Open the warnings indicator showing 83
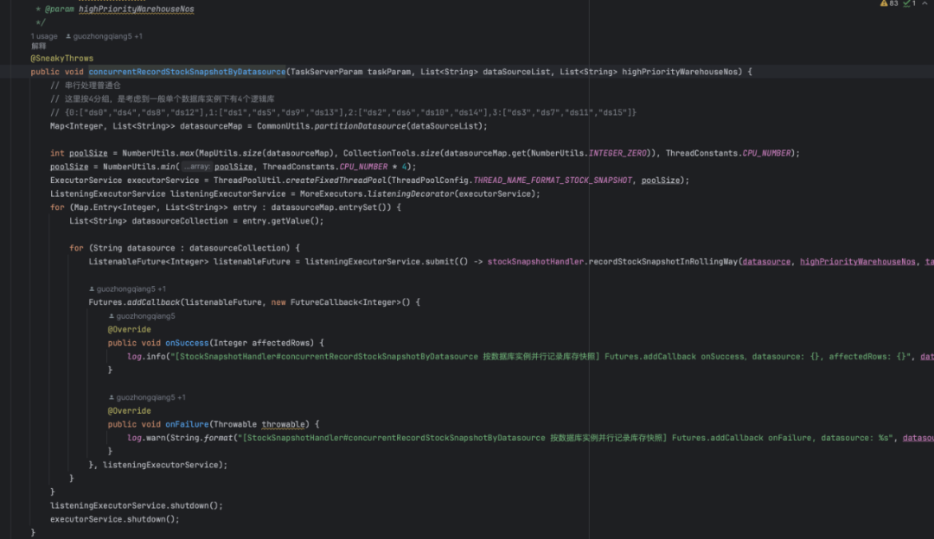The width and height of the screenshot is (934, 539). pos(889,3)
